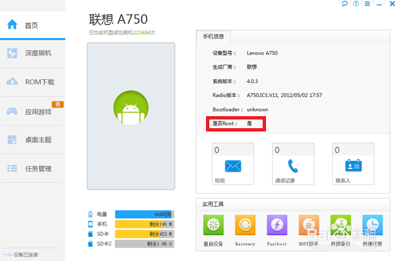Click the 重启设备 reboot tool icon

click(x=213, y=225)
